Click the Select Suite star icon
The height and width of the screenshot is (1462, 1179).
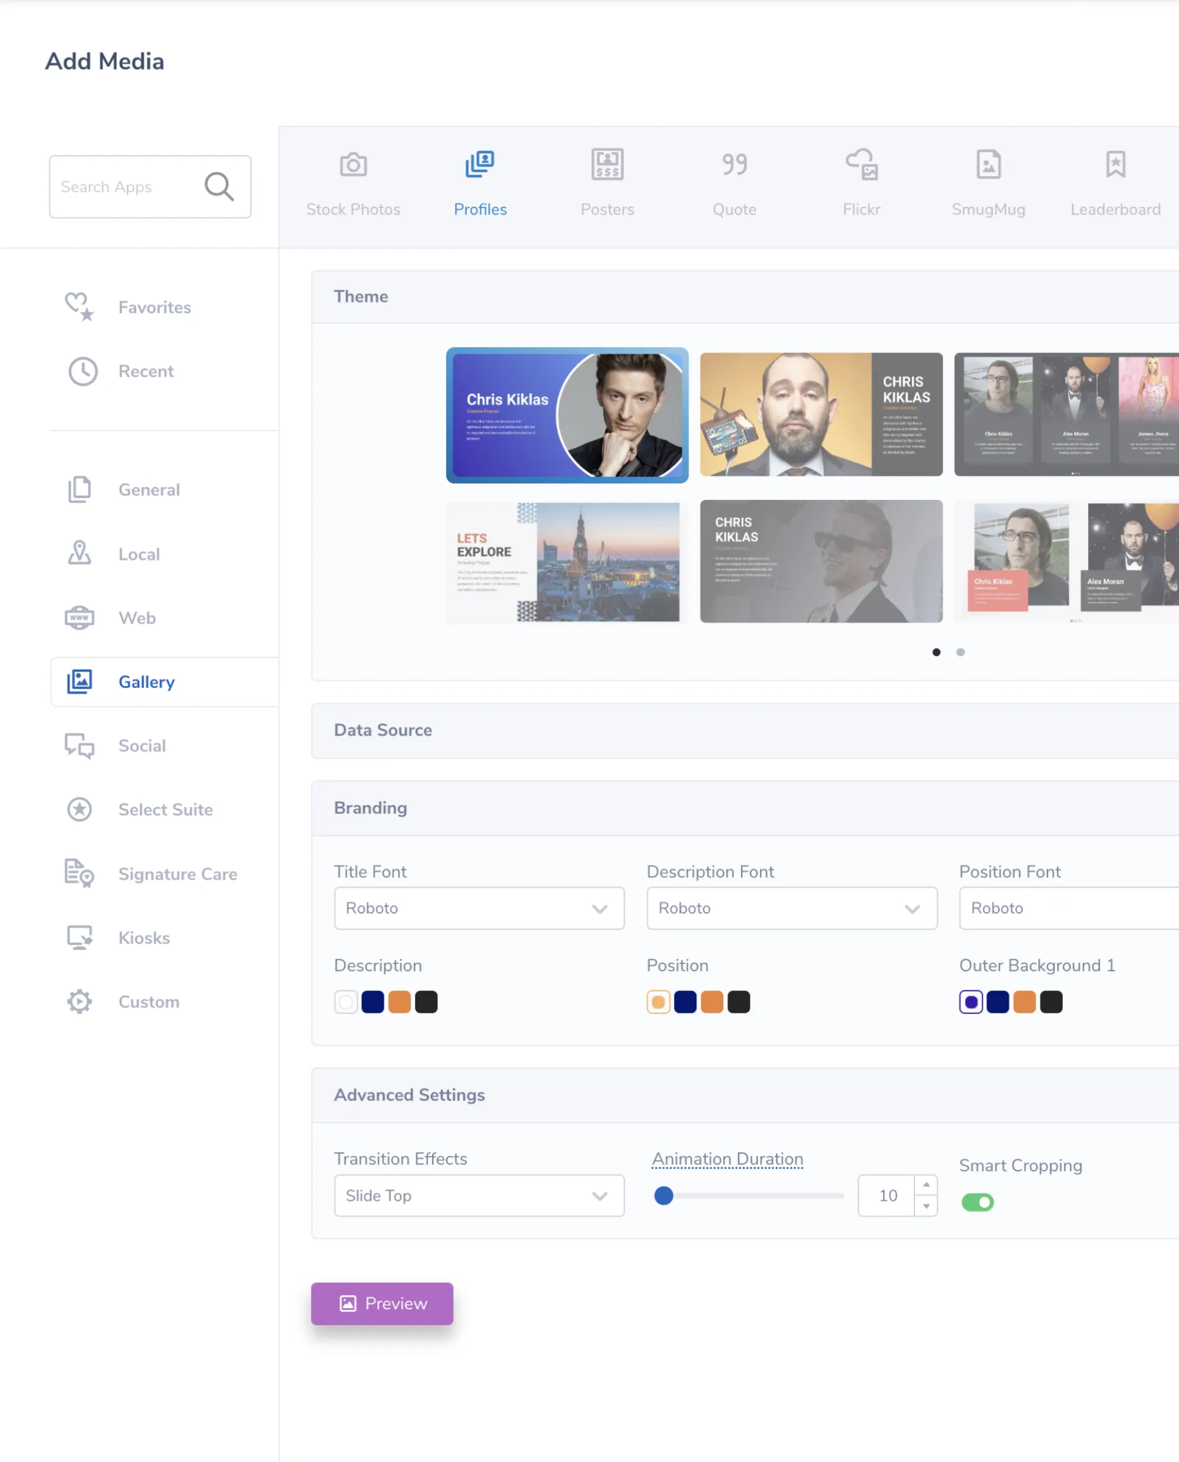click(80, 809)
